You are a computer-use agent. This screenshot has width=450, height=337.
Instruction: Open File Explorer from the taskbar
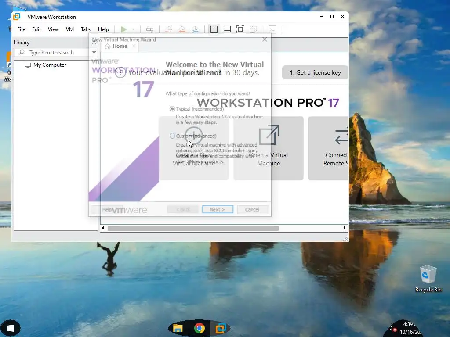tap(178, 328)
